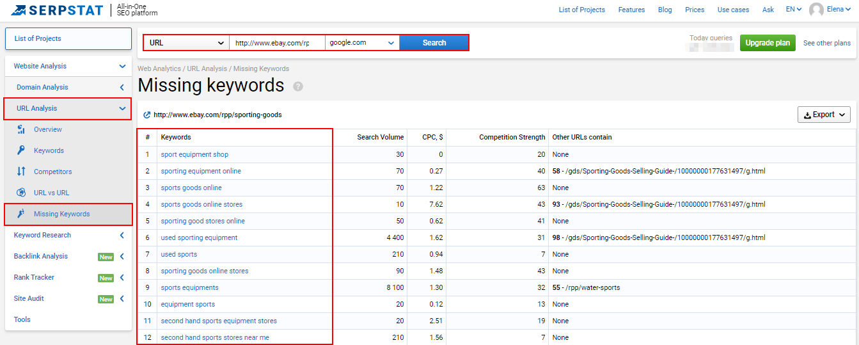Open keyword sporting goods online stores
The height and width of the screenshot is (345, 859).
[205, 271]
